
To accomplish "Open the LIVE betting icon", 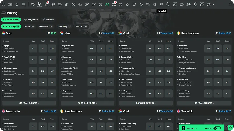I will [10, 5].
